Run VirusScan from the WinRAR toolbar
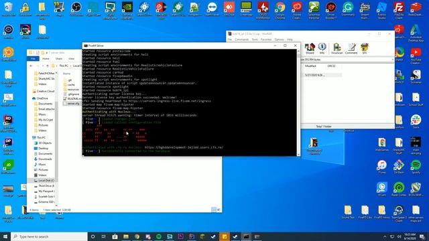This screenshot has height=241, width=429. pos(336,49)
